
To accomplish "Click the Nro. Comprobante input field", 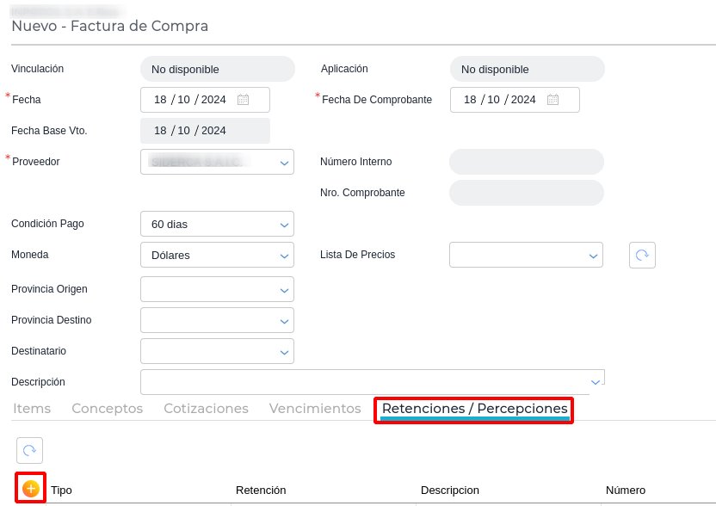I will point(527,193).
